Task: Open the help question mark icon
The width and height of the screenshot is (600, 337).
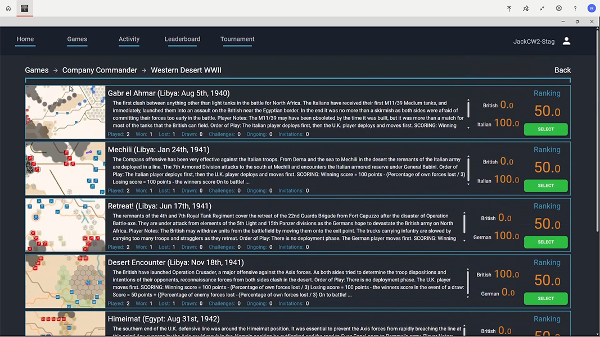Action: coord(575,9)
